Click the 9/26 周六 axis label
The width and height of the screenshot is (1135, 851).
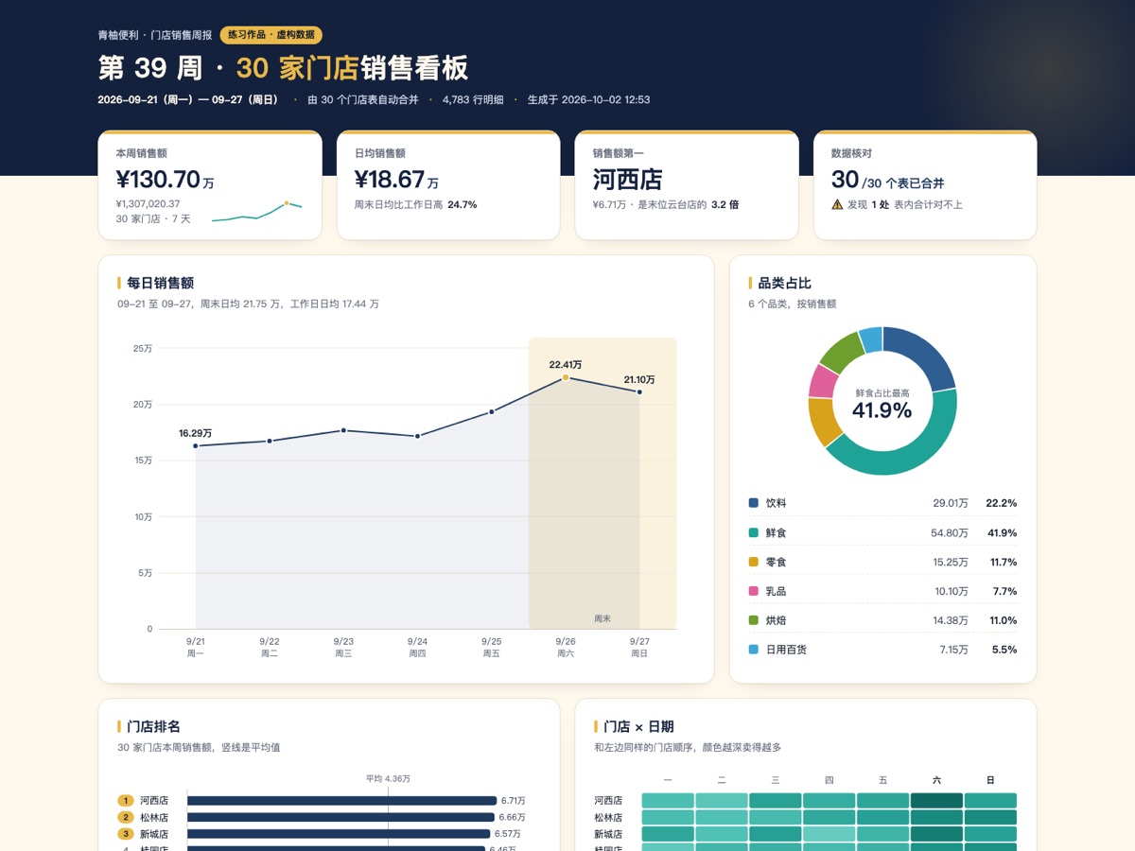point(566,647)
